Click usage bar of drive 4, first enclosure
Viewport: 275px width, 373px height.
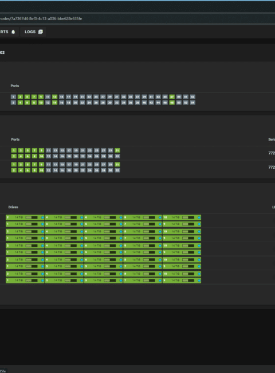[x=71, y=217]
